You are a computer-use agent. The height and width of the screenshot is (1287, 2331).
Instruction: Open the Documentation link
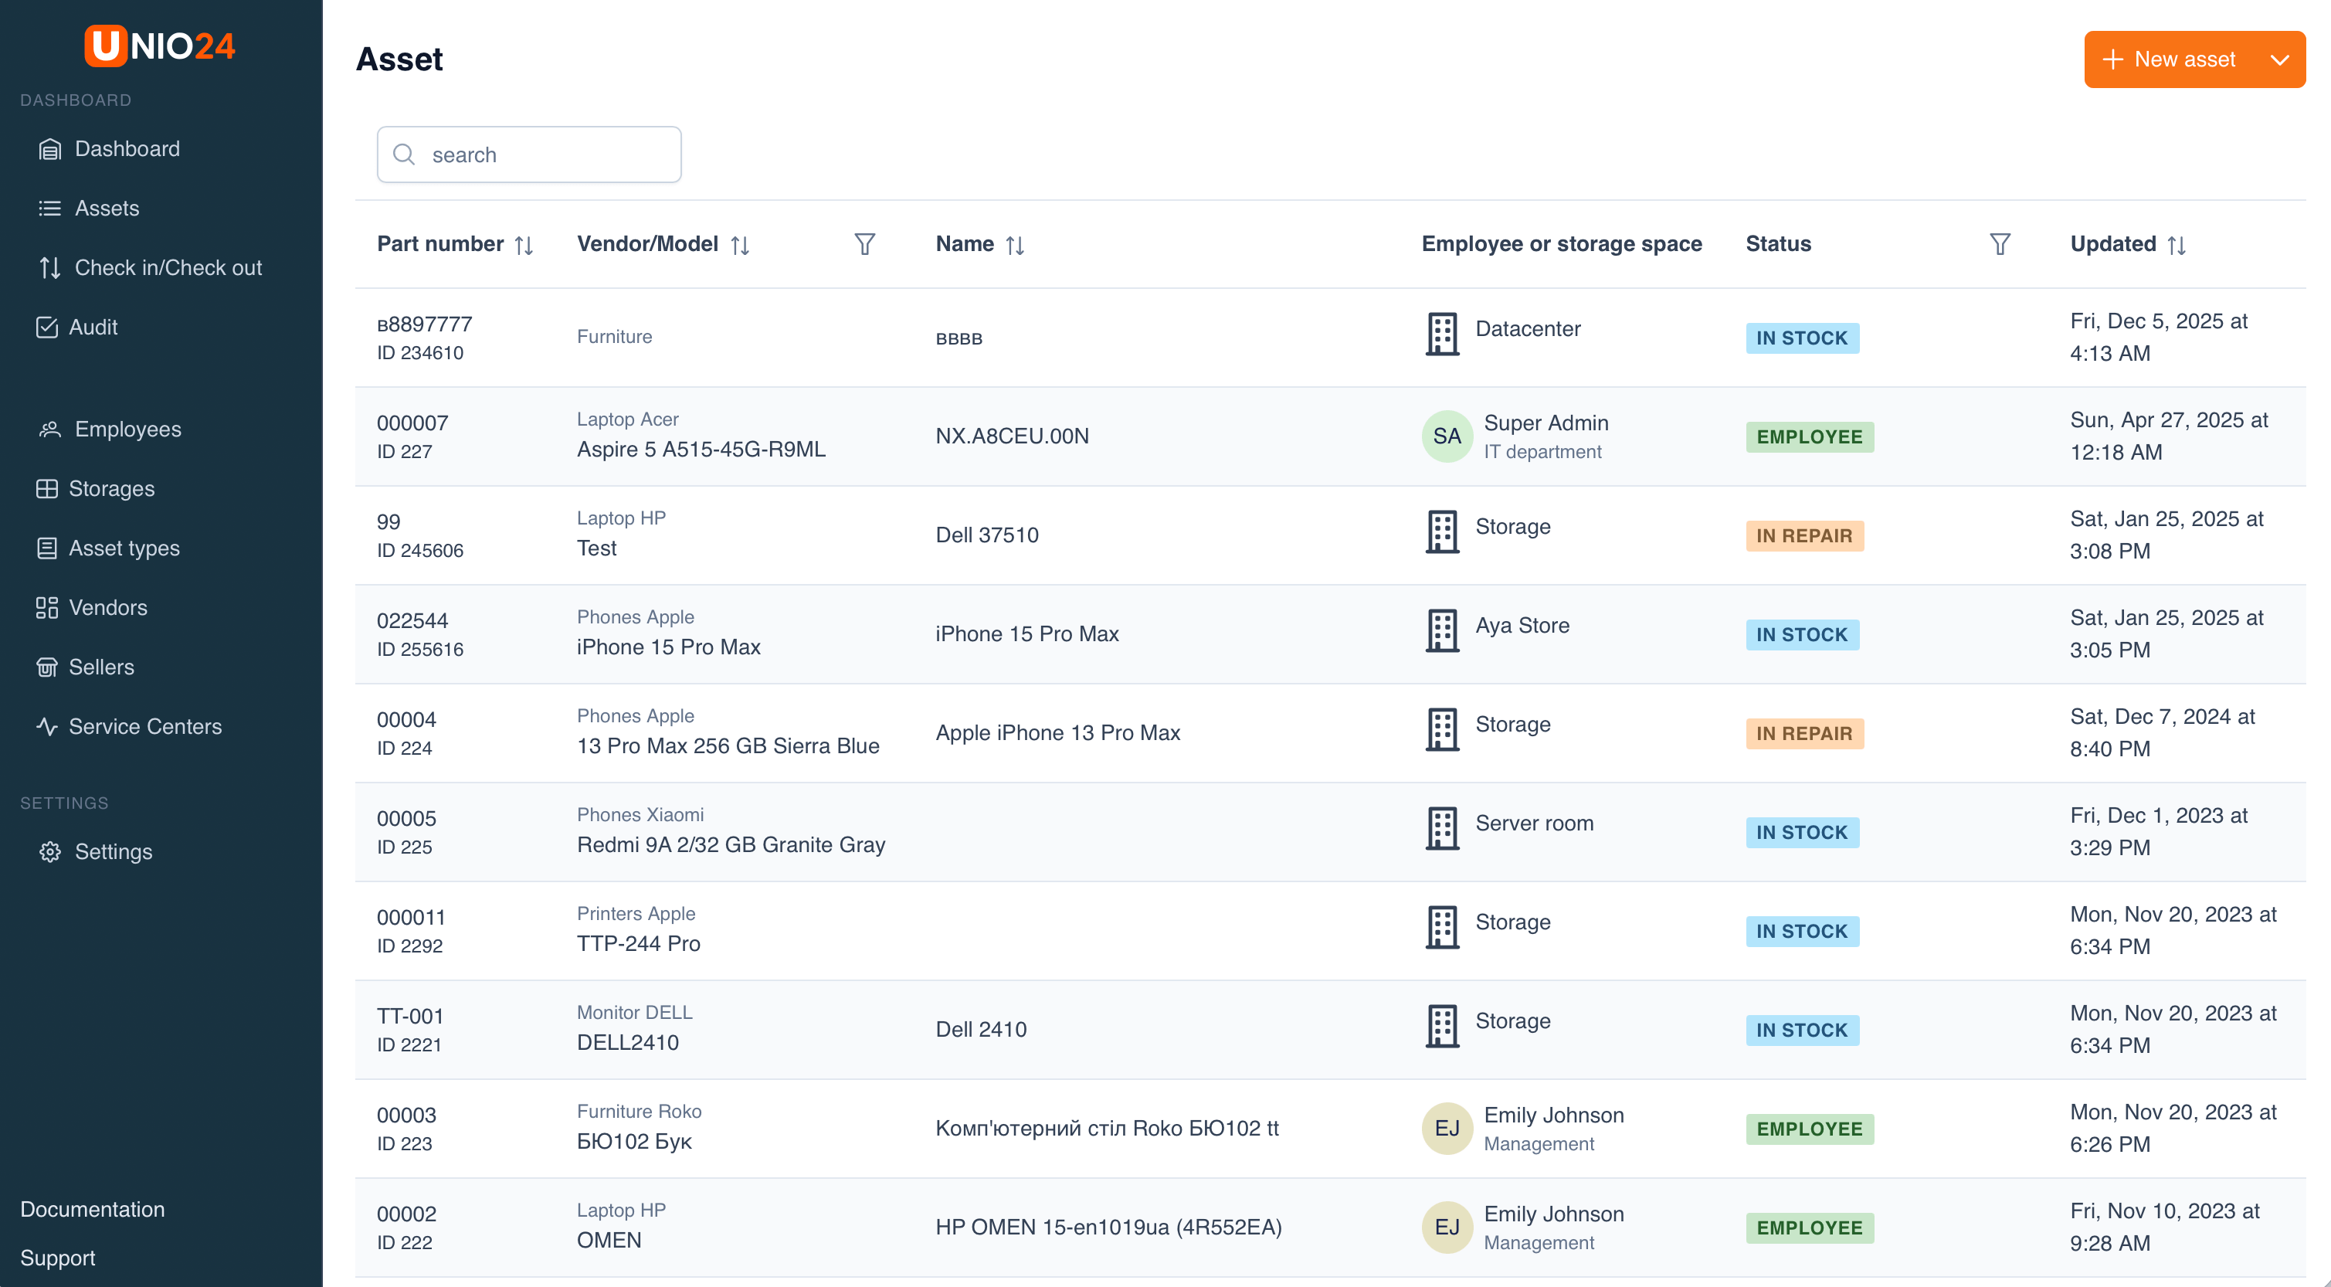click(x=93, y=1209)
